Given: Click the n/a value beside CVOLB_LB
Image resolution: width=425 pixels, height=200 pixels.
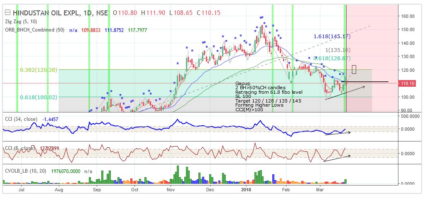Looking at the screenshot, I should (x=88, y=171).
